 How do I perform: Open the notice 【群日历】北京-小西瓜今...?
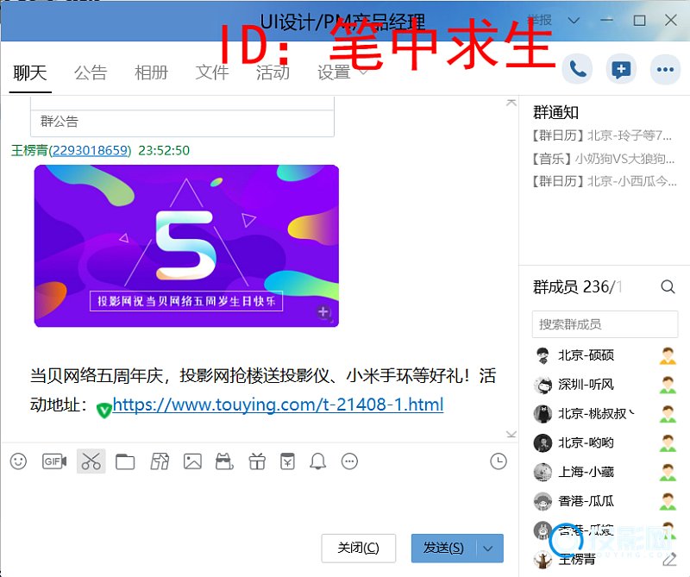point(604,181)
